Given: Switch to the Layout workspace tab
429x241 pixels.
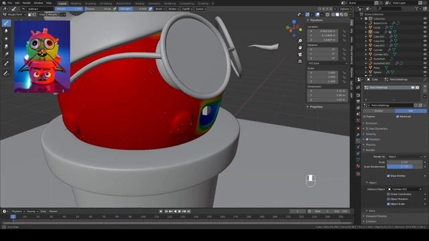Looking at the screenshot, I should (x=62, y=3).
